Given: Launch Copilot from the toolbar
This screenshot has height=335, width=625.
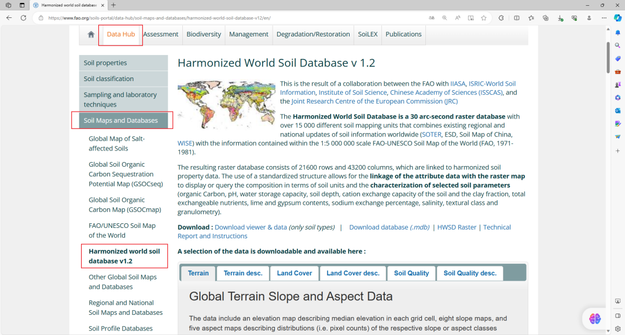Looking at the screenshot, I should 617,18.
